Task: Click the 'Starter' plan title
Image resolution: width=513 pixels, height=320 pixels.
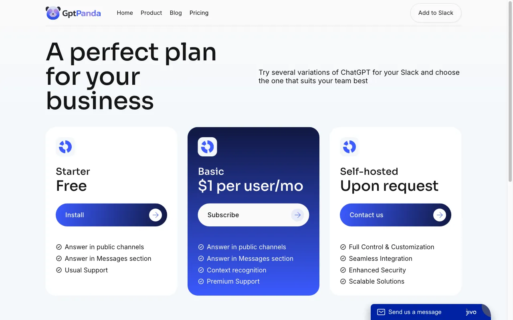Action: pos(73,172)
